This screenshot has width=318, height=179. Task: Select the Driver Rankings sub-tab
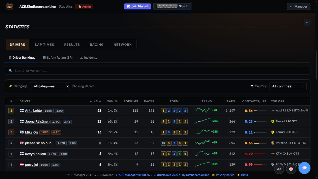point(22,58)
